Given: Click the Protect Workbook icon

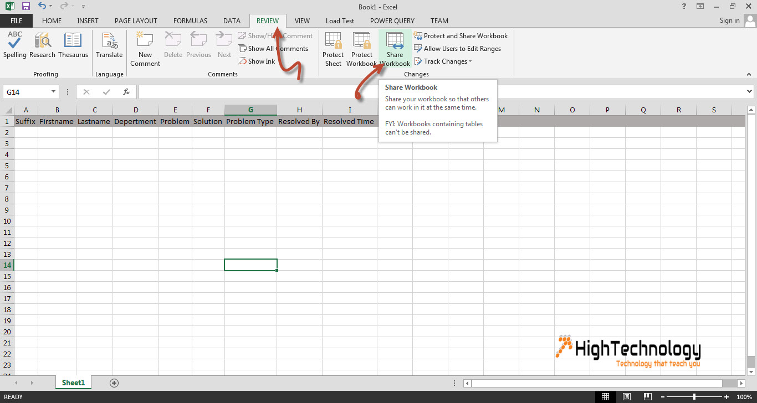Looking at the screenshot, I should point(361,49).
